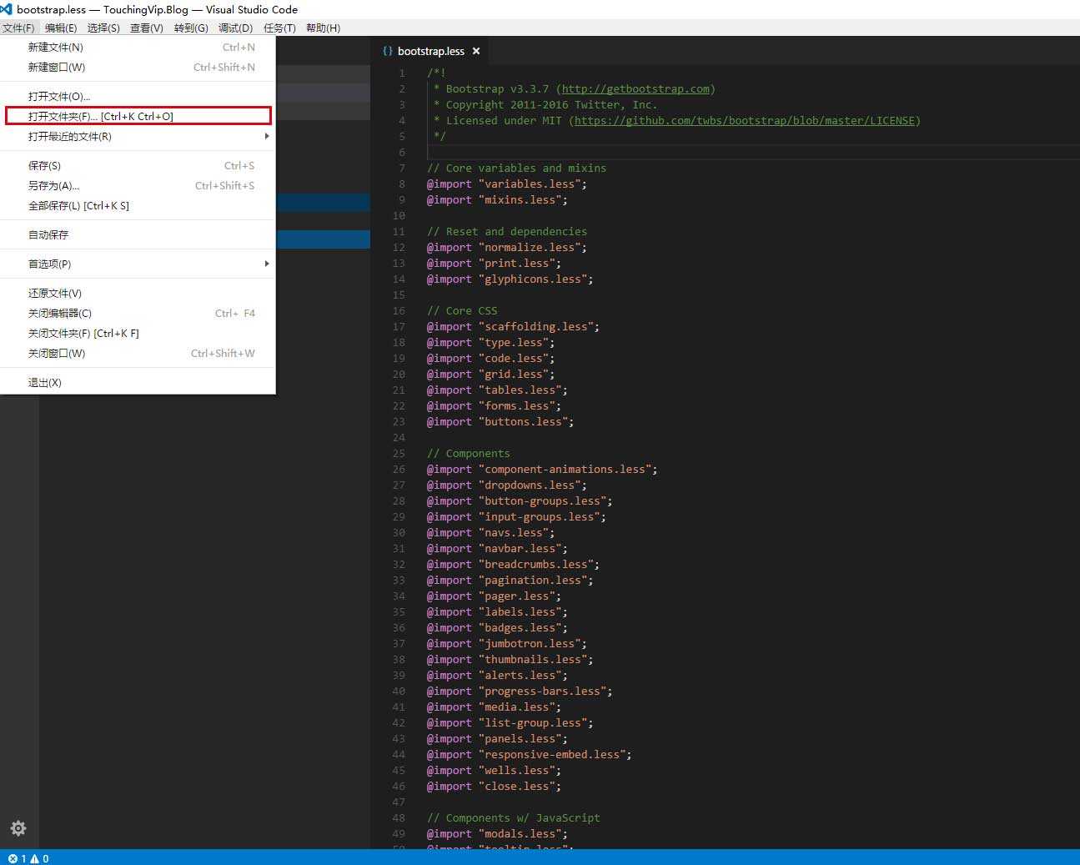The image size is (1080, 865).
Task: Open the 帮助(H) menu
Action: pyautogui.click(x=323, y=28)
